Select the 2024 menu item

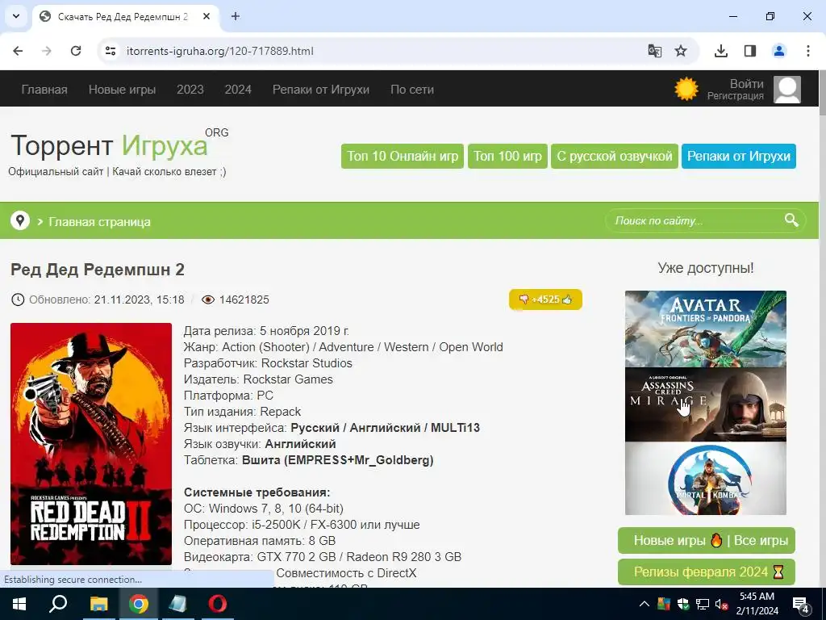tap(238, 90)
